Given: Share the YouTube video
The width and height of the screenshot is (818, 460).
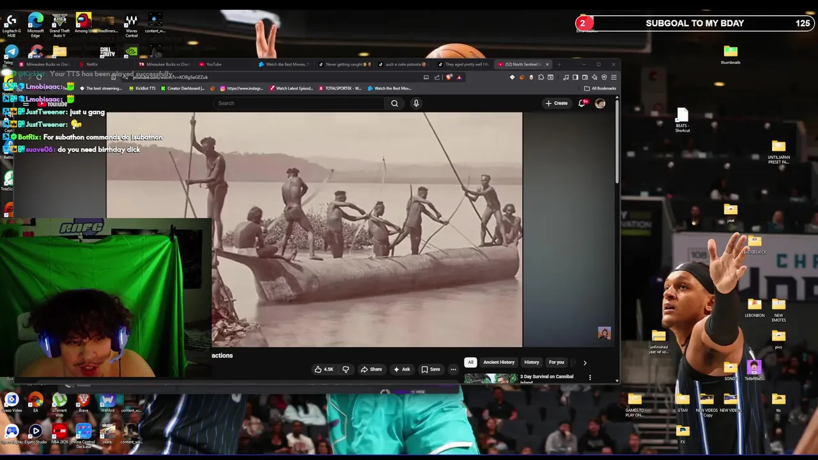Looking at the screenshot, I should tap(371, 369).
